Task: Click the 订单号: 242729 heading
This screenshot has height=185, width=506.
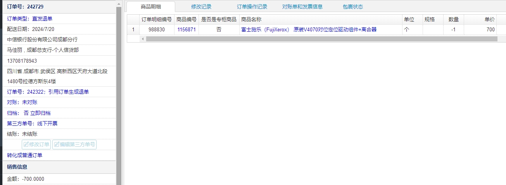Action: click(25, 7)
